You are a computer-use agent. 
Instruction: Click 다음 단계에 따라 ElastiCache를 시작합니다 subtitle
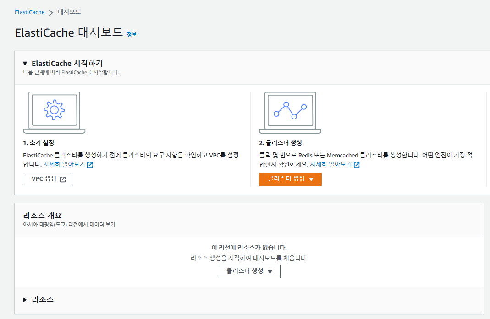[x=71, y=72]
